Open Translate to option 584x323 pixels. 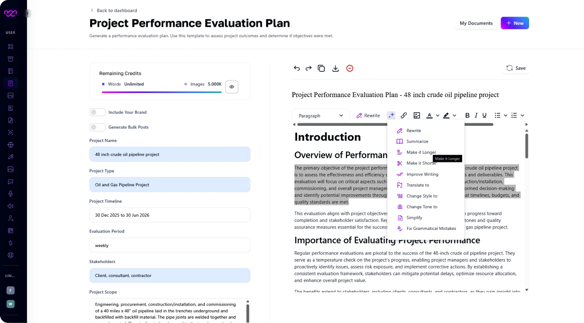pyautogui.click(x=426, y=185)
